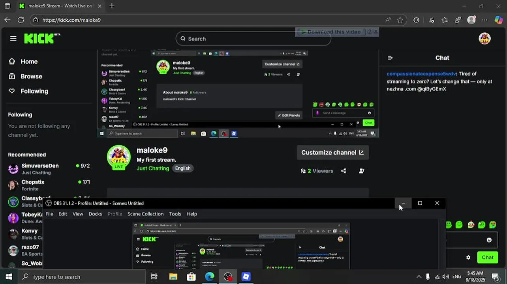507x284 pixels.
Task: Open notification center in taskbar
Action: tap(496, 277)
